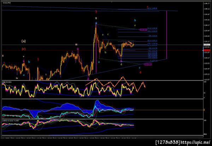
Task: Click the 1145.12 price axis value
Action: (207, 9)
